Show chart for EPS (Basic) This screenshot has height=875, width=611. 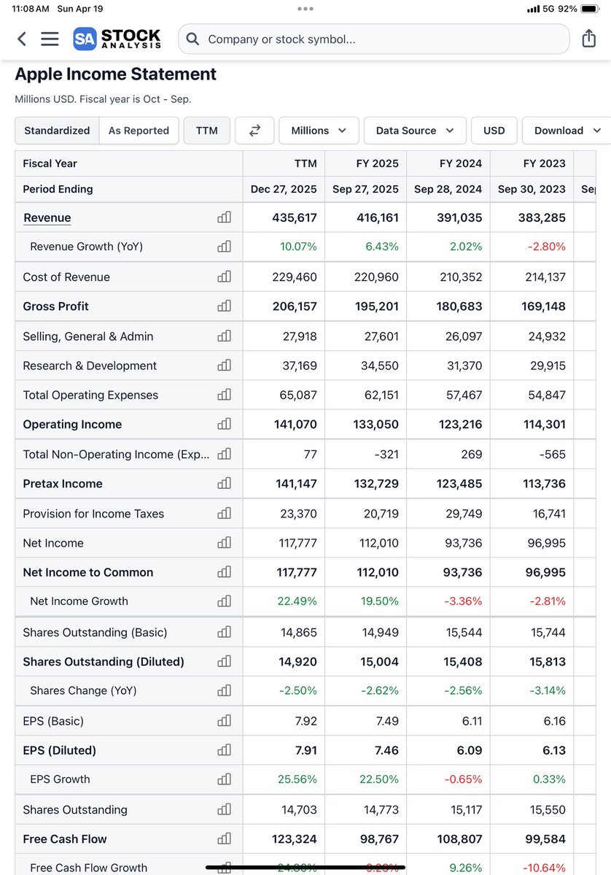(x=224, y=720)
